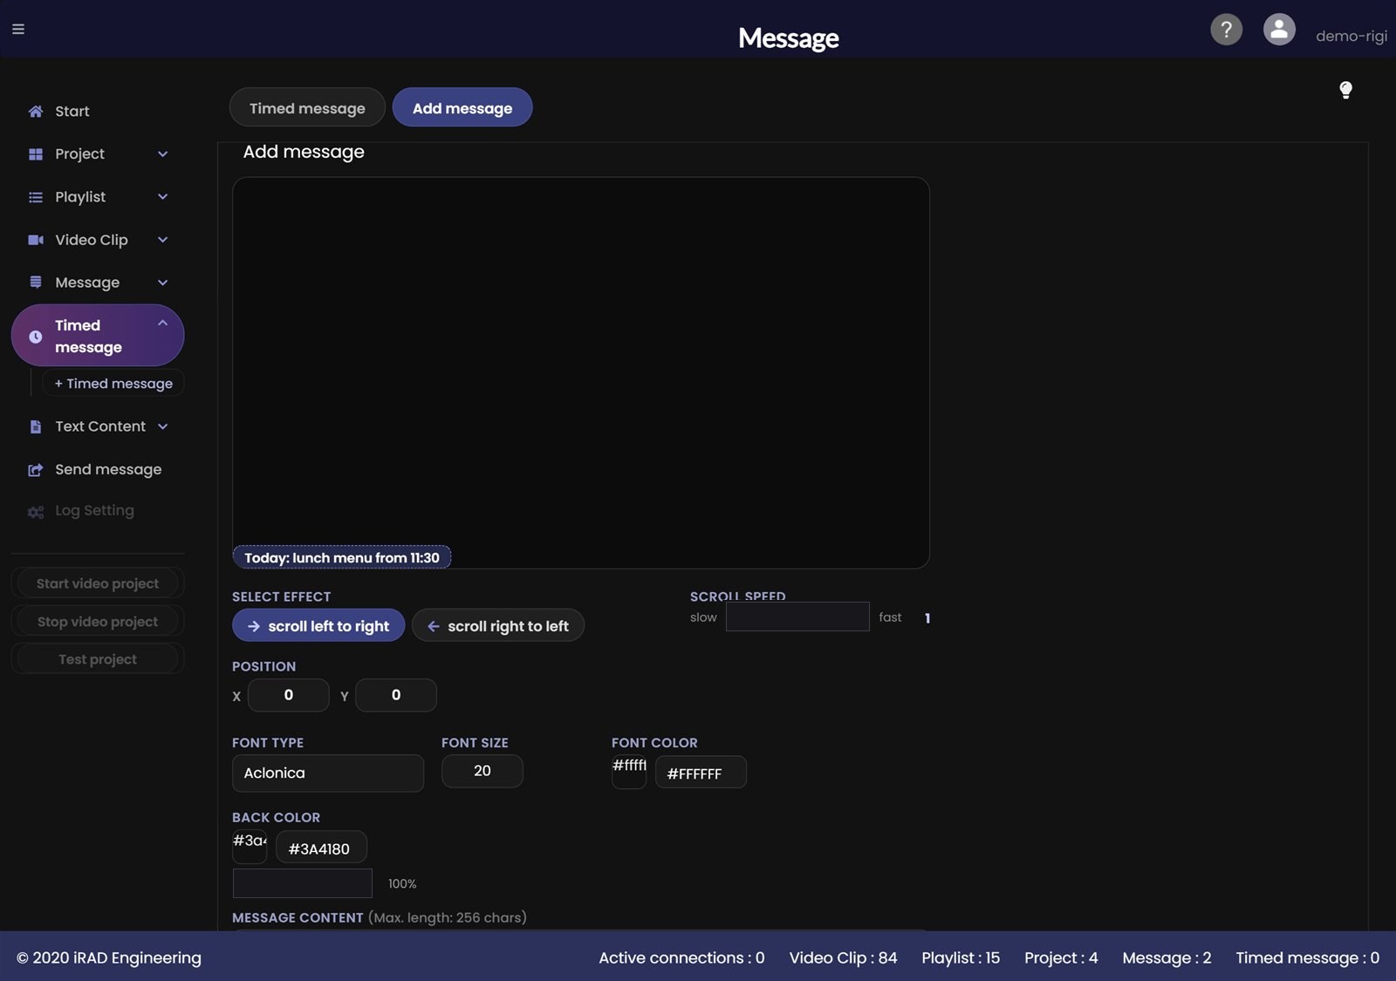Adjust the scroll speed slider
Image resolution: width=1396 pixels, height=981 pixels.
point(797,617)
